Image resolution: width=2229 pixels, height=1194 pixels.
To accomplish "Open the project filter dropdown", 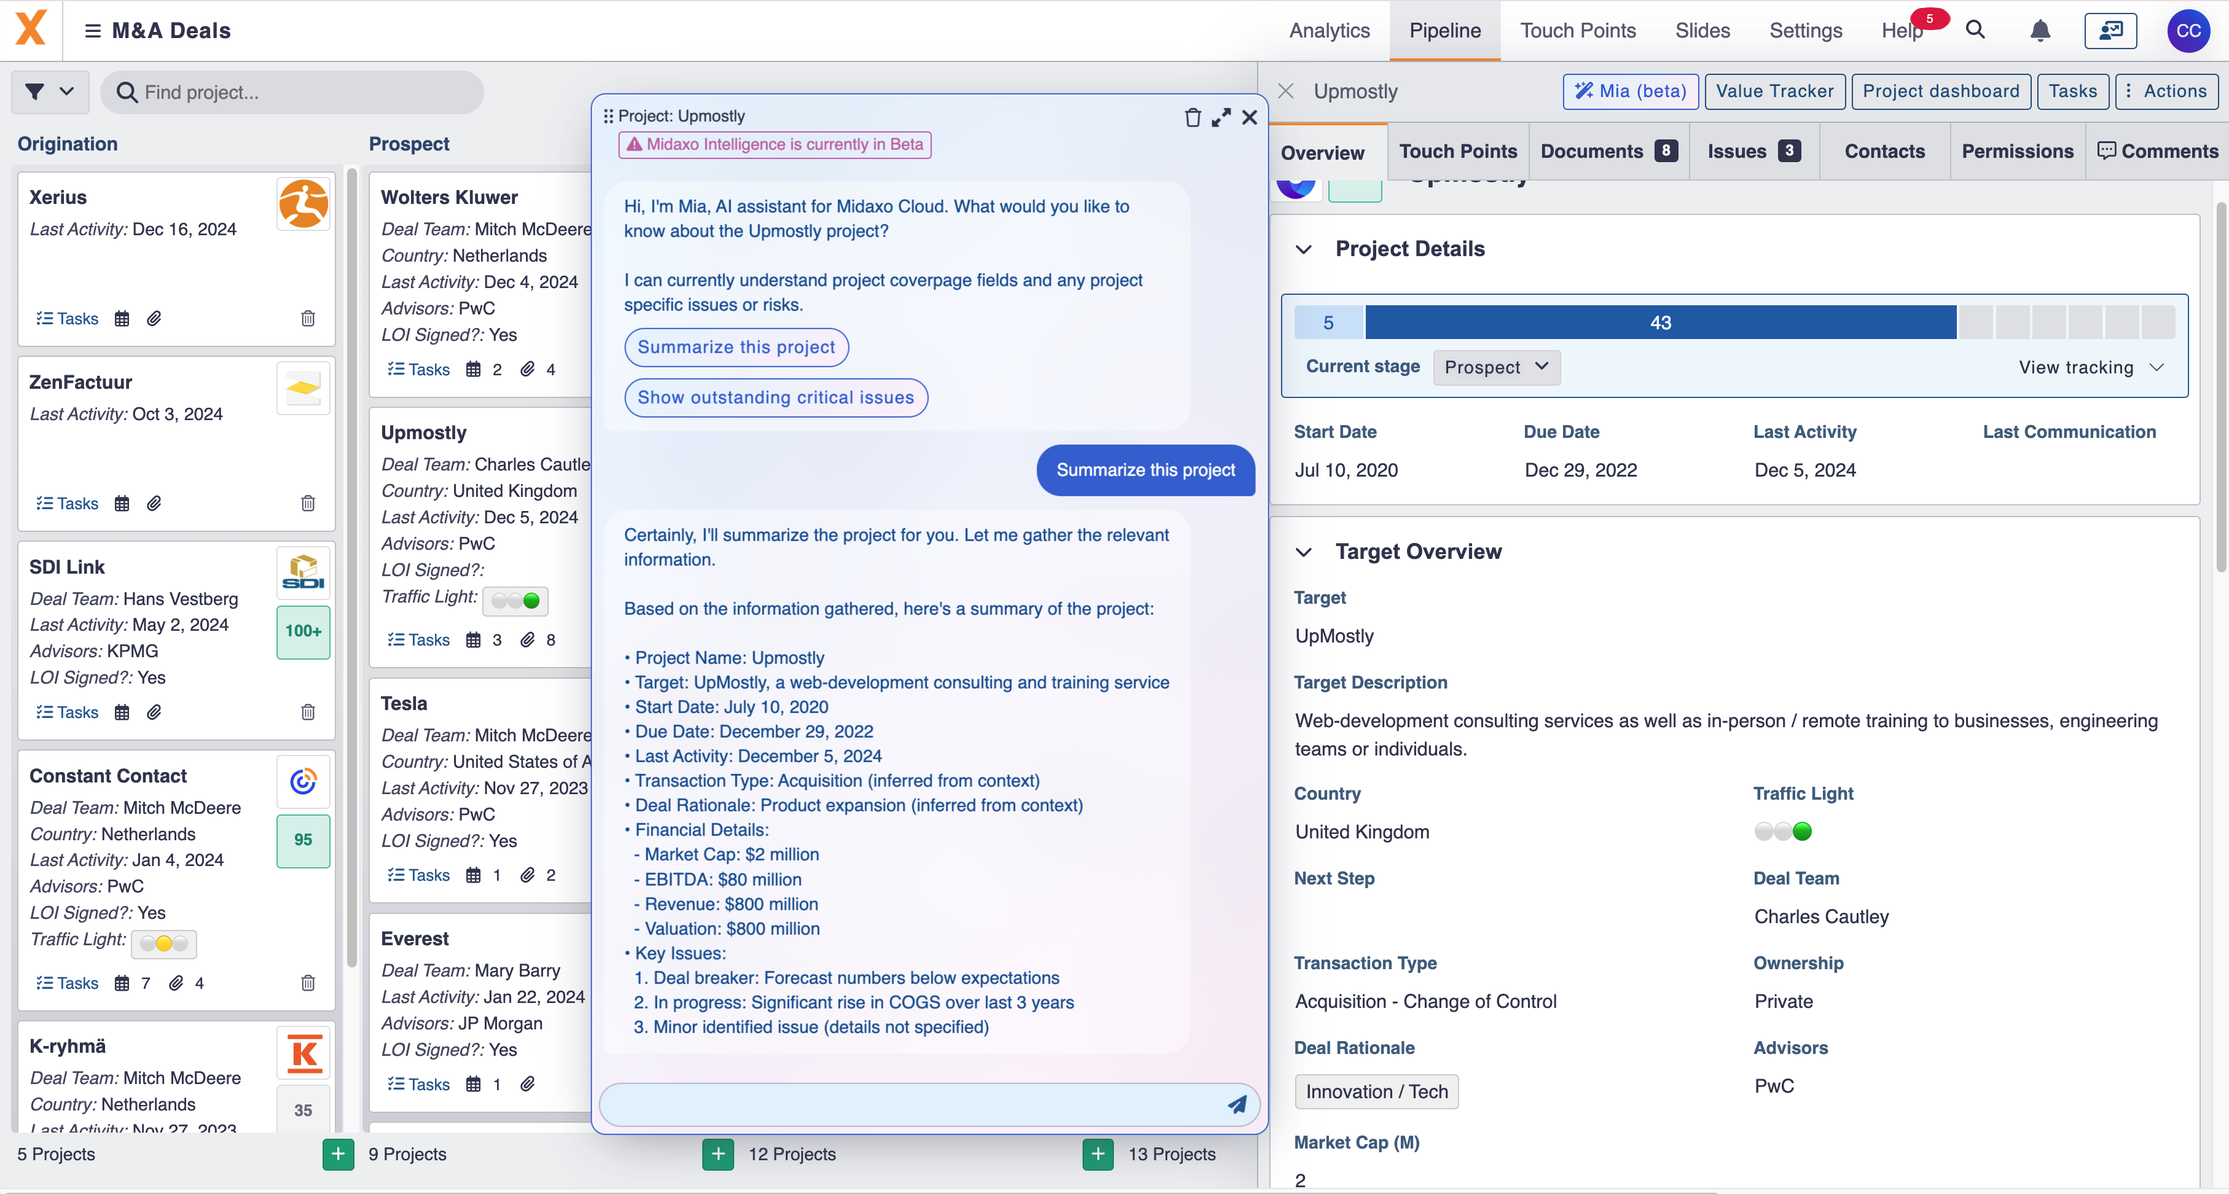I will (x=49, y=92).
